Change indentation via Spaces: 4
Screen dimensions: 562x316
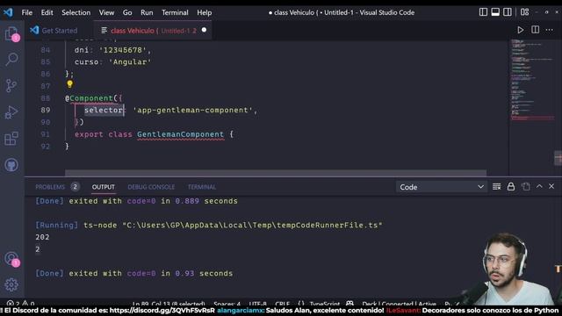227,304
